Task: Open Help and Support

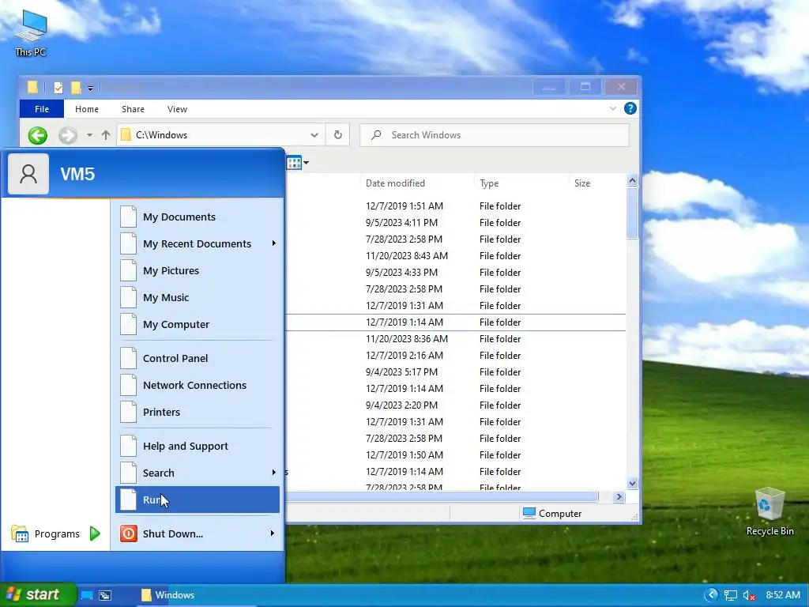Action: pos(198,446)
